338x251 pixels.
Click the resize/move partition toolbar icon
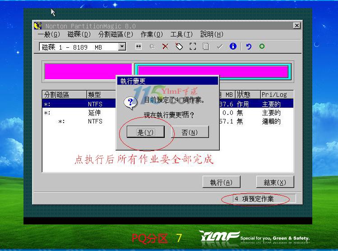click(139, 46)
